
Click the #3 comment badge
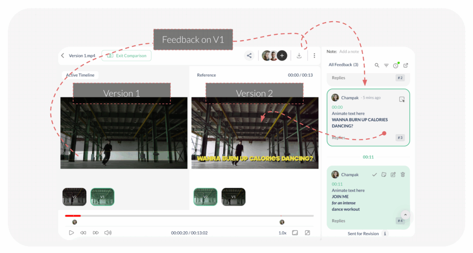(400, 138)
